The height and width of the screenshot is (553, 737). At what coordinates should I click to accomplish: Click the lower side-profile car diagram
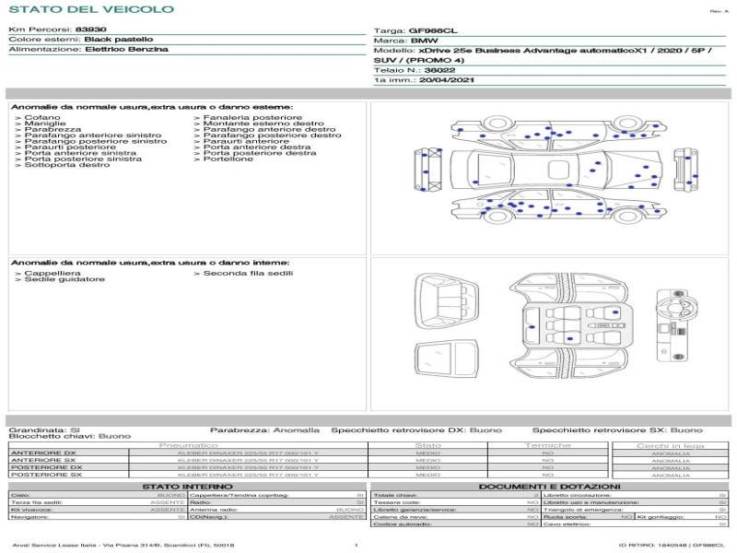[x=559, y=207]
